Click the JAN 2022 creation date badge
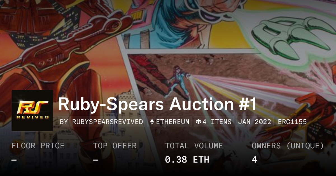This screenshot has width=336, height=176. pos(255,122)
